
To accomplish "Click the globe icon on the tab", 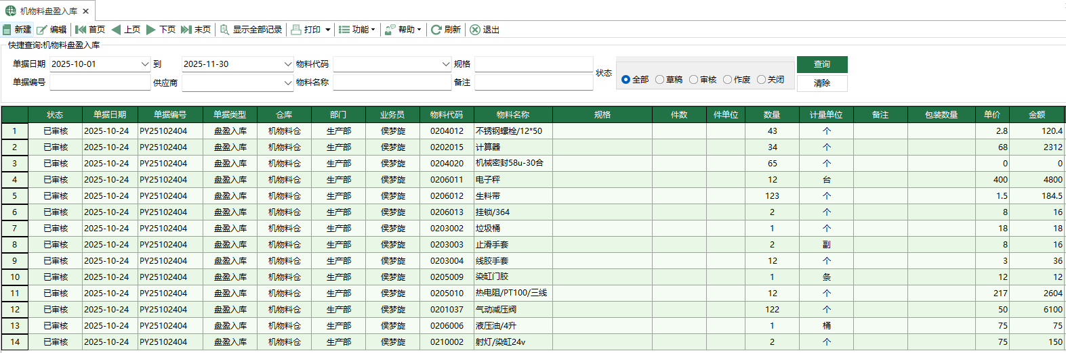I will coord(11,11).
